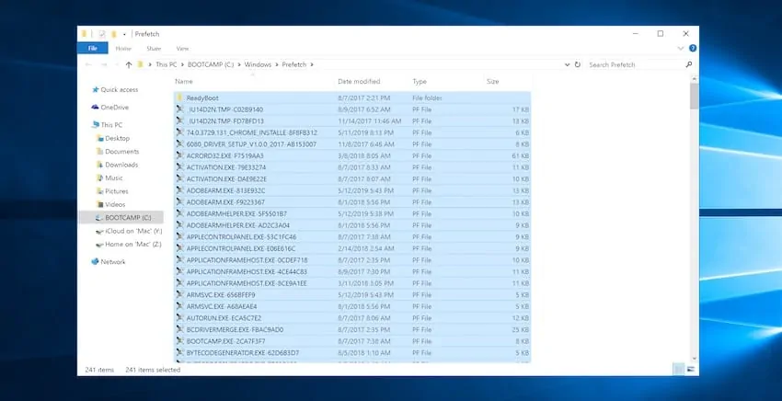The image size is (782, 401).
Task: Click in the Search Prefetch field
Action: pyautogui.click(x=635, y=64)
